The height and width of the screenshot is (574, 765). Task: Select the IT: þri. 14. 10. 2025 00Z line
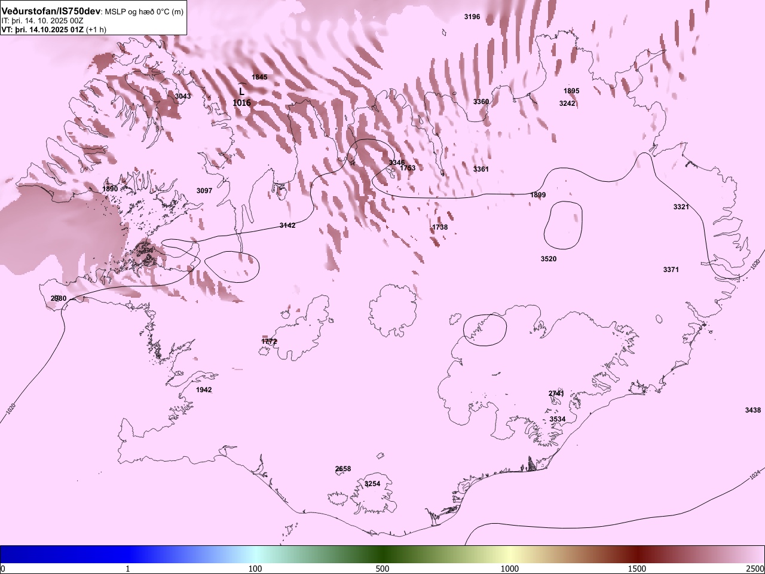click(42, 20)
